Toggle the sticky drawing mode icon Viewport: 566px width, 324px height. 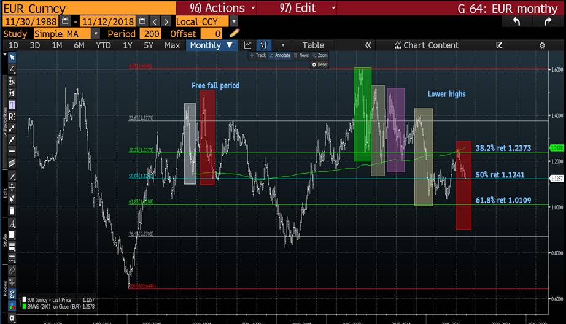pyautogui.click(x=12, y=282)
